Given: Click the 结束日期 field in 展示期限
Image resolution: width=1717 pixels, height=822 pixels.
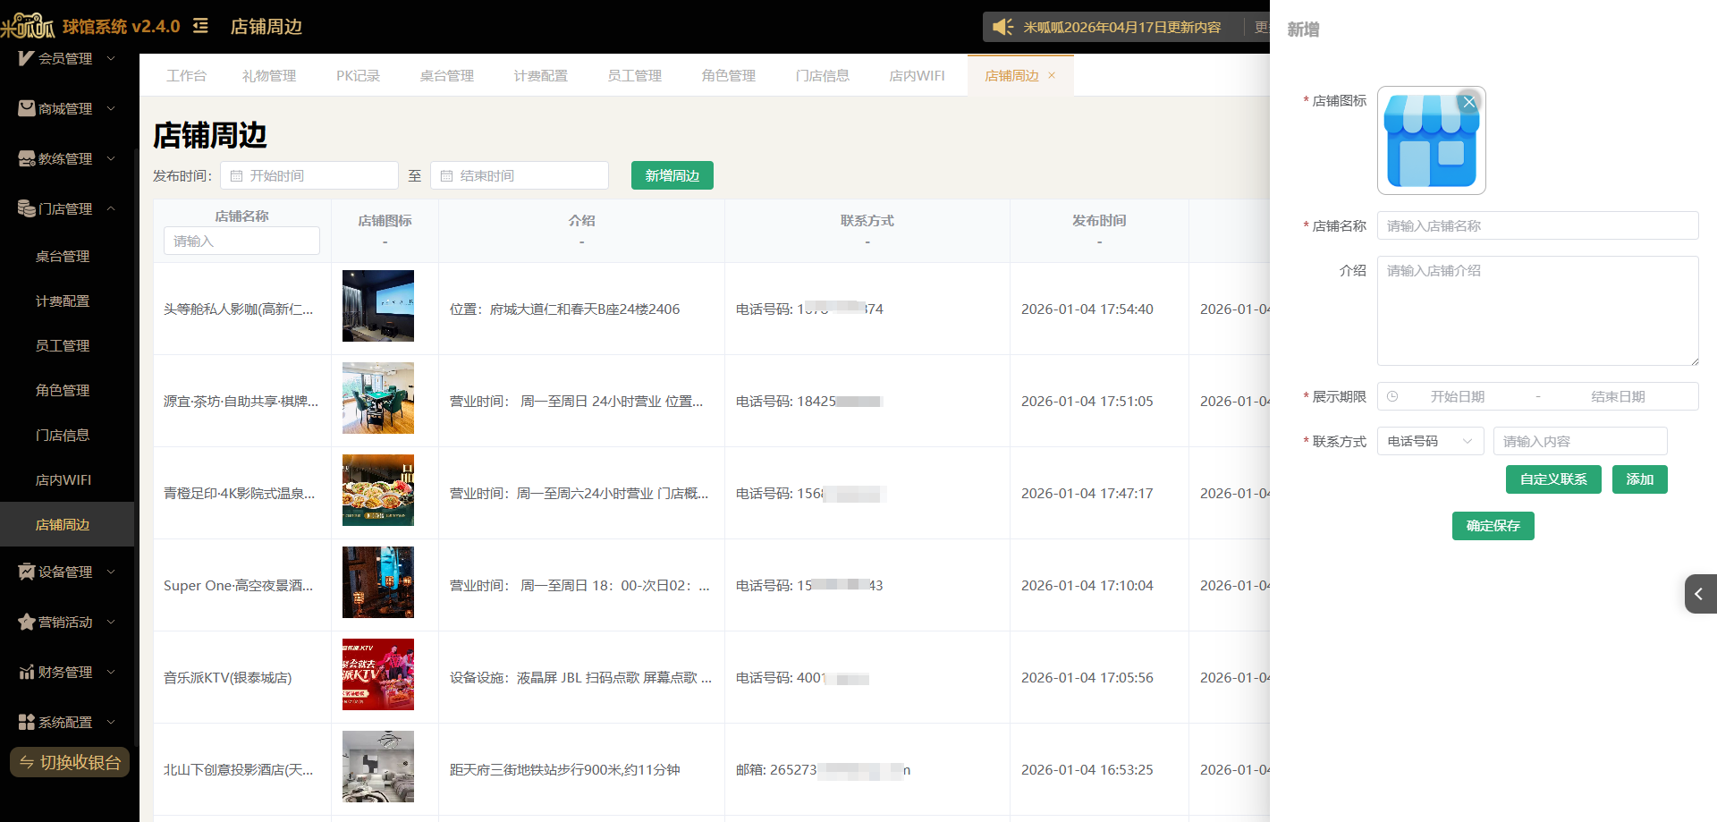Looking at the screenshot, I should click(1618, 396).
